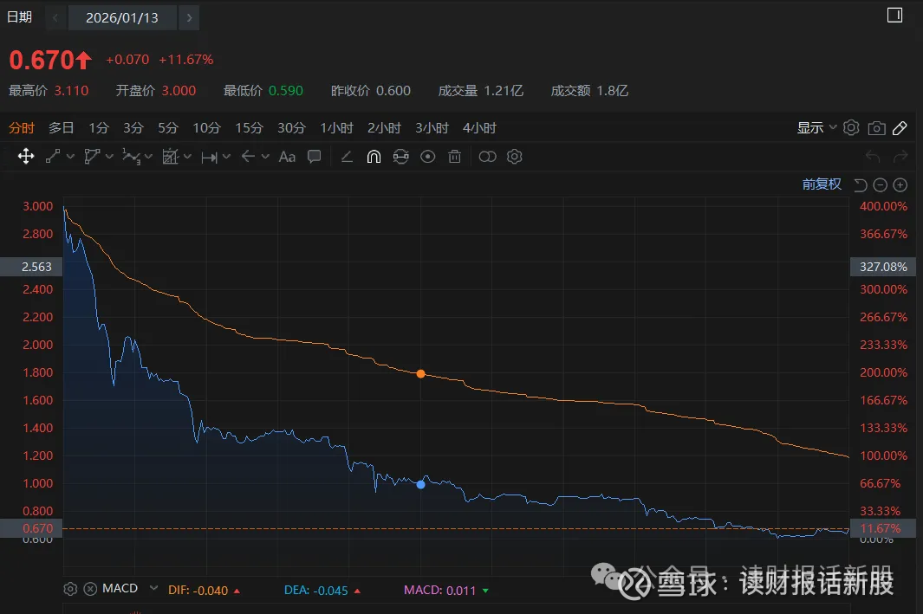Toggle the magnet snap tool
Screen dimensions: 923x614
374,157
